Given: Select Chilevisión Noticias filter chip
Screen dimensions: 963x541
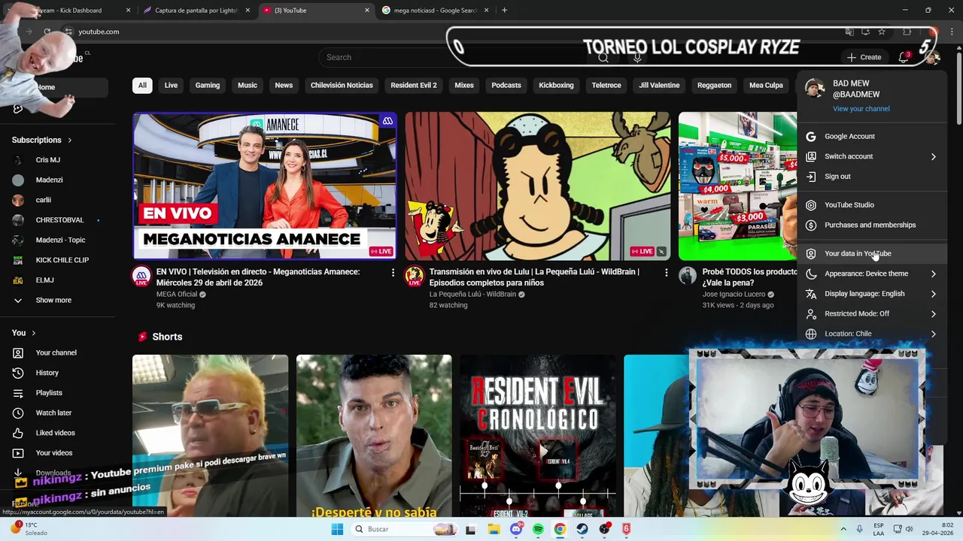Looking at the screenshot, I should 342,85.
